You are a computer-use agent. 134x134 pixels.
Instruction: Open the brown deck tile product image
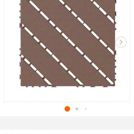pyautogui.click(x=68, y=43)
